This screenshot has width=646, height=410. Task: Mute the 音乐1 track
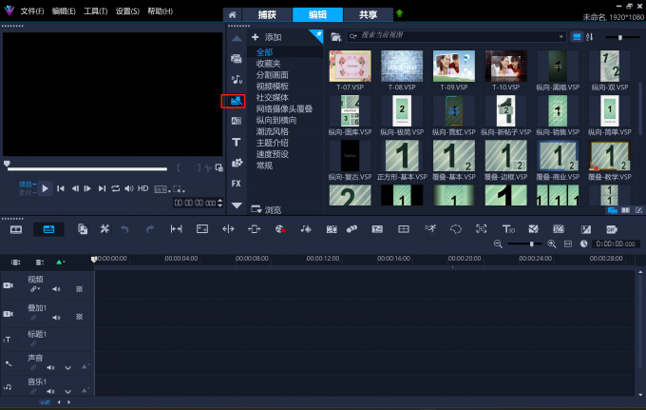coord(50,391)
